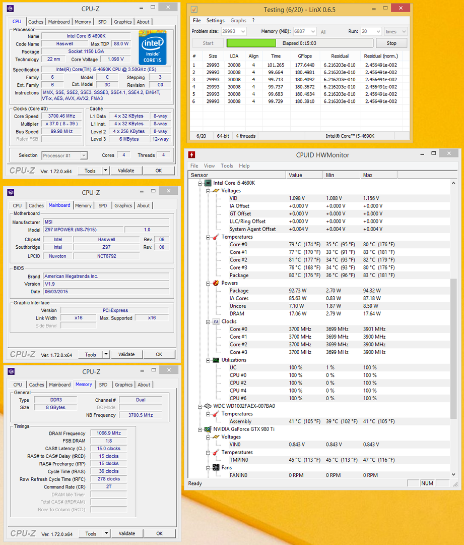Click the Intel Core i5 4690K chip icon
The height and width of the screenshot is (545, 464).
(208, 183)
